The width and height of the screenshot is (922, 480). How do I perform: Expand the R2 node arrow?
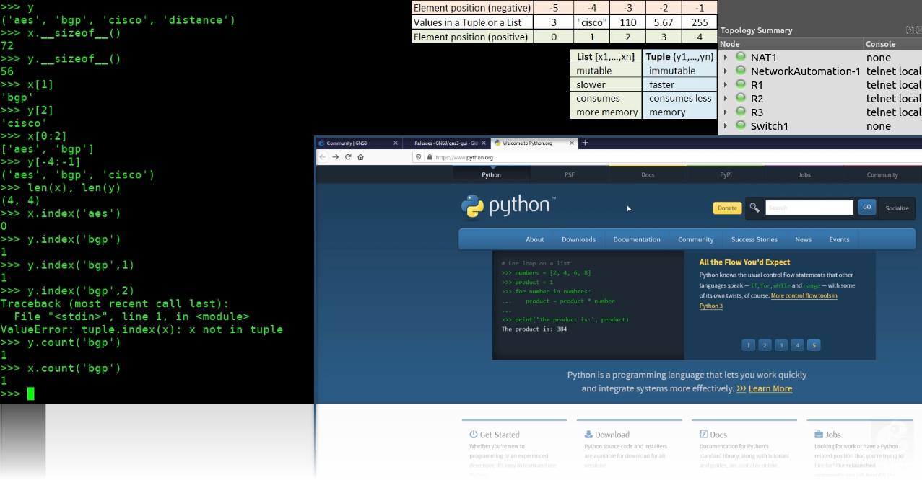725,99
